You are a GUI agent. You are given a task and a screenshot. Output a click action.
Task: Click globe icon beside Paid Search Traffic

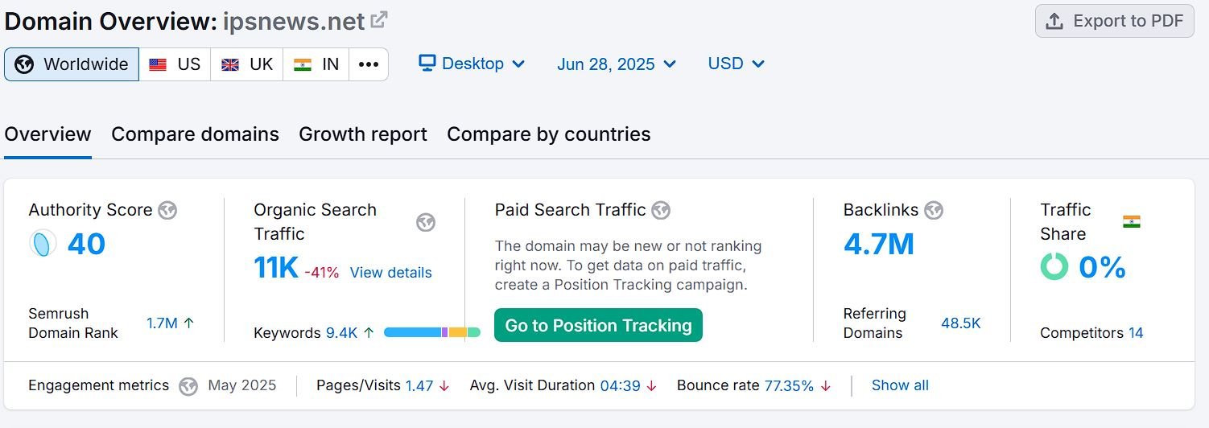[661, 211]
